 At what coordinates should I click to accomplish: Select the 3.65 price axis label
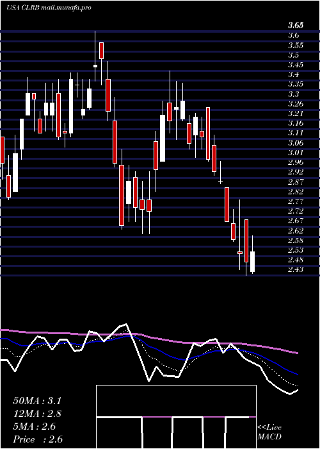[296, 26]
